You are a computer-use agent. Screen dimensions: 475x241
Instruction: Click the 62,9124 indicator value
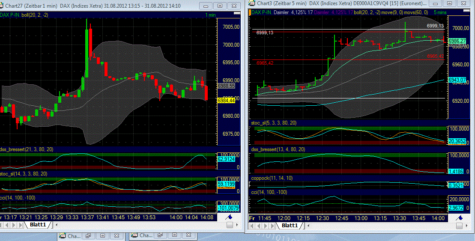coord(226,159)
